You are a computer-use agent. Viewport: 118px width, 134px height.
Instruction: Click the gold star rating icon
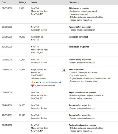[32, 82]
